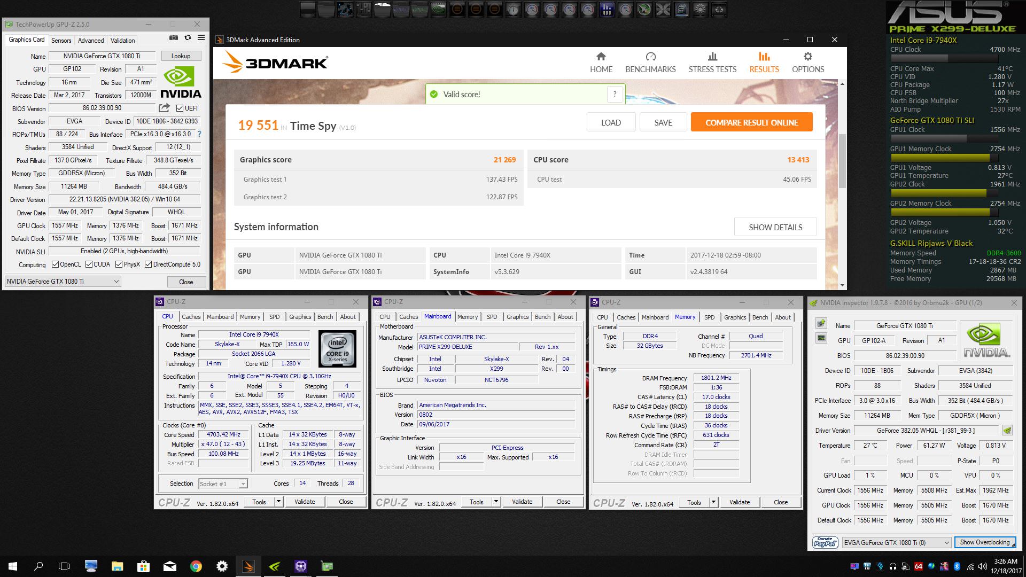The height and width of the screenshot is (577, 1026).
Task: Select the Graphics tab in the Memory CPU-Z window
Action: 735,317
